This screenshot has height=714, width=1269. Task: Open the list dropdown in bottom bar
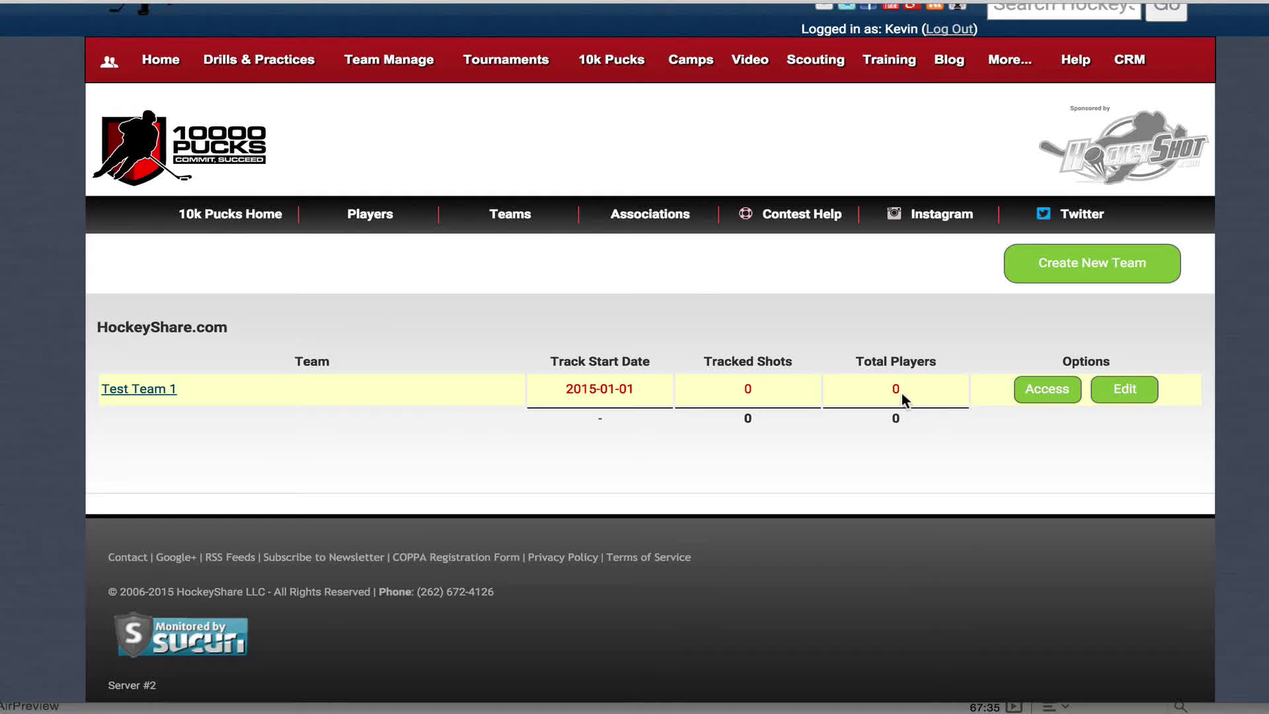point(1056,707)
